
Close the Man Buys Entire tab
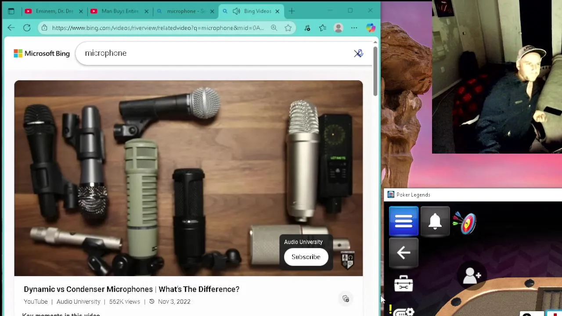point(146,11)
